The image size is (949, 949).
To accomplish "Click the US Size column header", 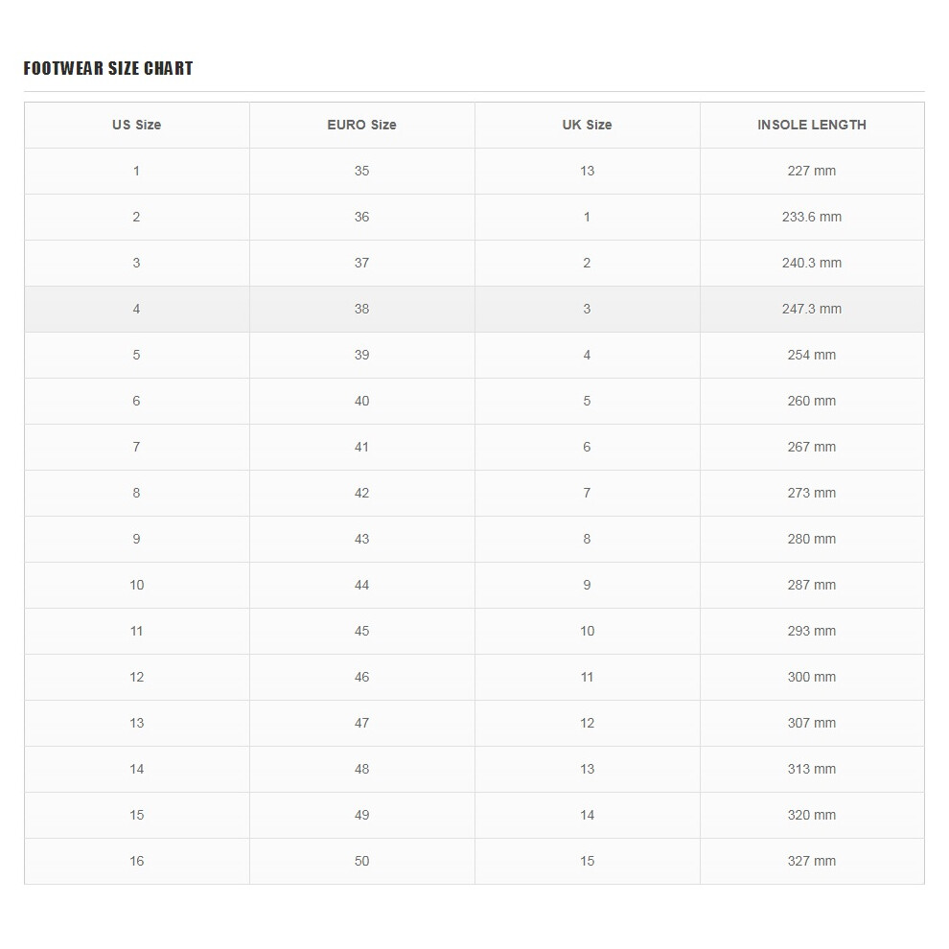I will [x=137, y=126].
